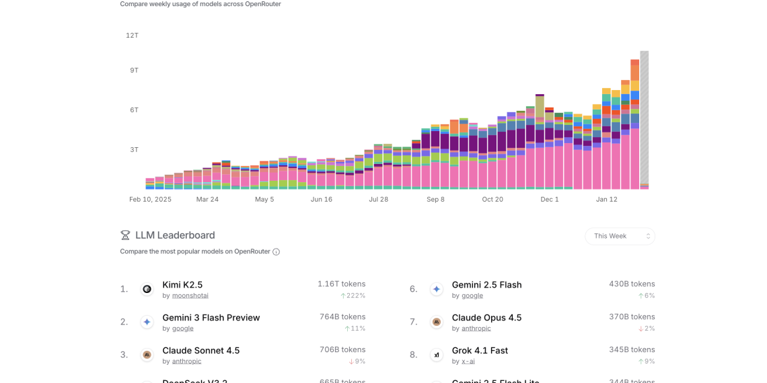Open the google link under Gemini 3 Flash Preview
The width and height of the screenshot is (767, 383).
[x=182, y=329]
